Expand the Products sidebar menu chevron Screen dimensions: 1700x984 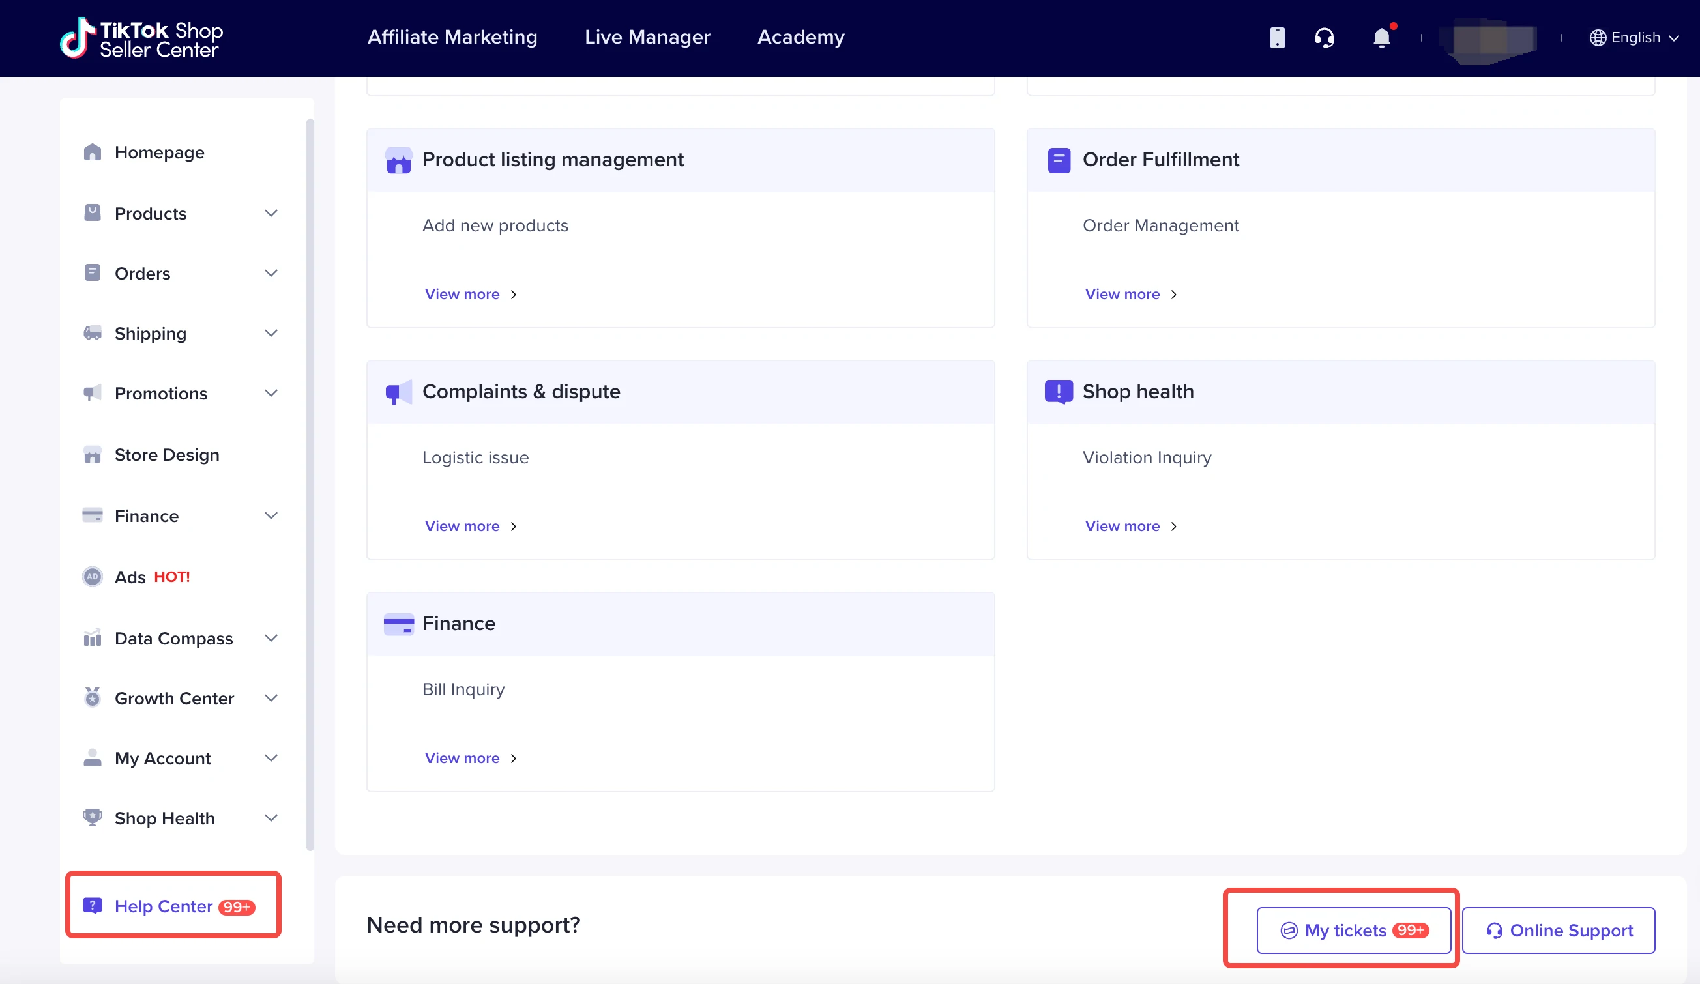point(271,213)
